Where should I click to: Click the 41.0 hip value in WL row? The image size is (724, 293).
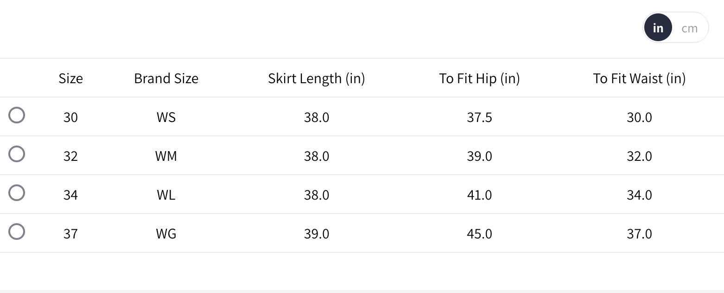tap(479, 195)
